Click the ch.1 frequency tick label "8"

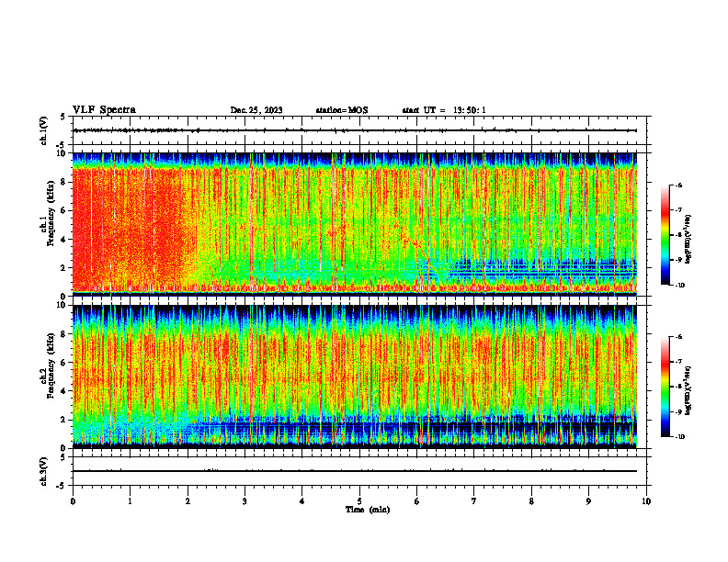click(64, 182)
